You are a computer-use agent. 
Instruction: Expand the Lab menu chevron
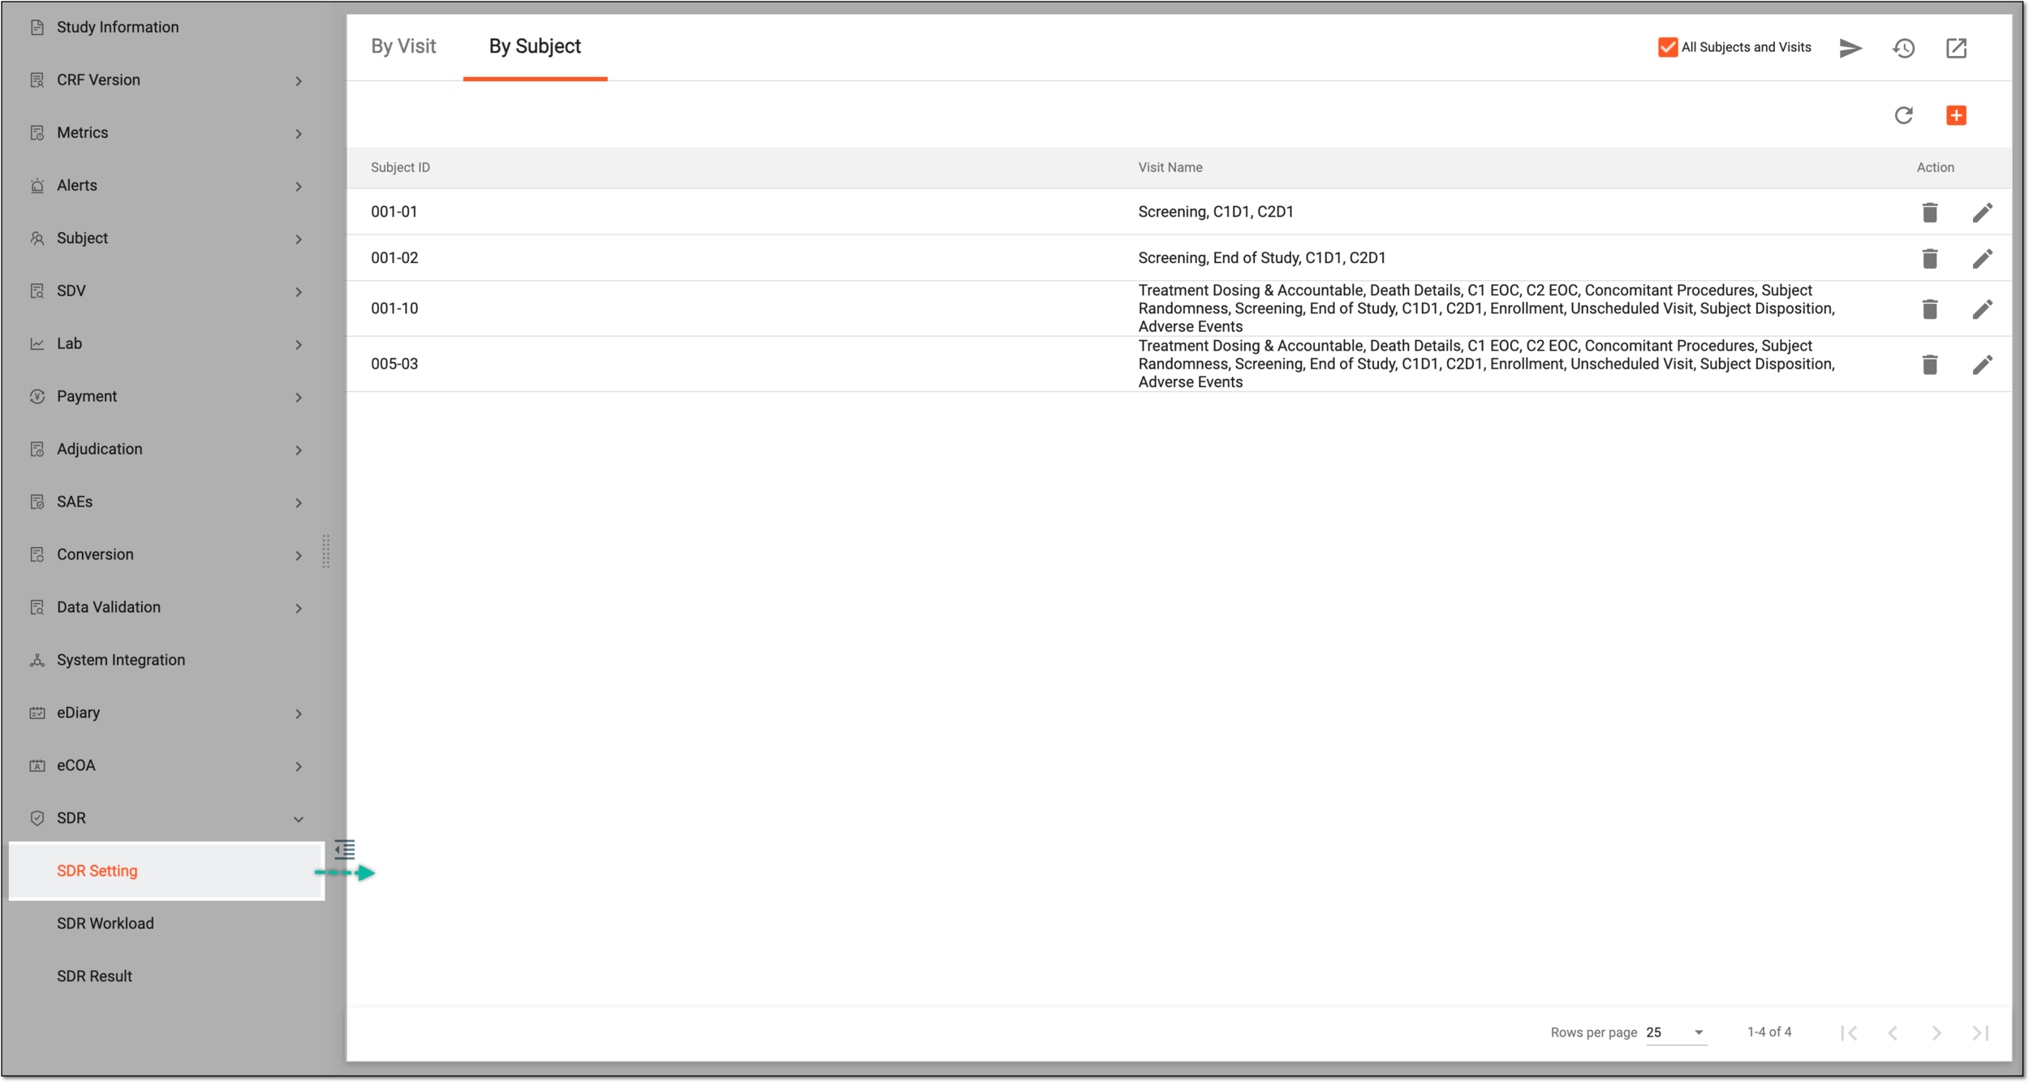tap(299, 344)
